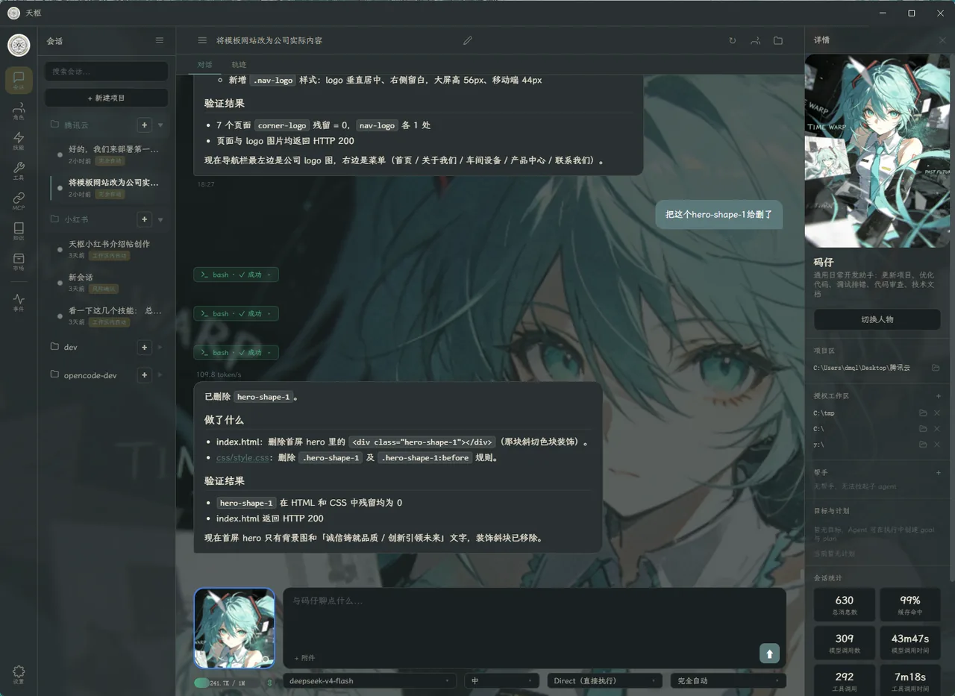Open folder for C:\ workspace

tap(923, 428)
